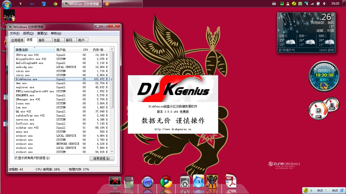Screen dimensions: 346x194
Task: Open the gear settings dock icon
Action: pyautogui.click(x=185, y=181)
